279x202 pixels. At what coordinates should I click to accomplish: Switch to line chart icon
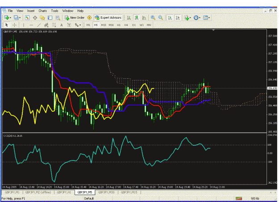pos(144,17)
